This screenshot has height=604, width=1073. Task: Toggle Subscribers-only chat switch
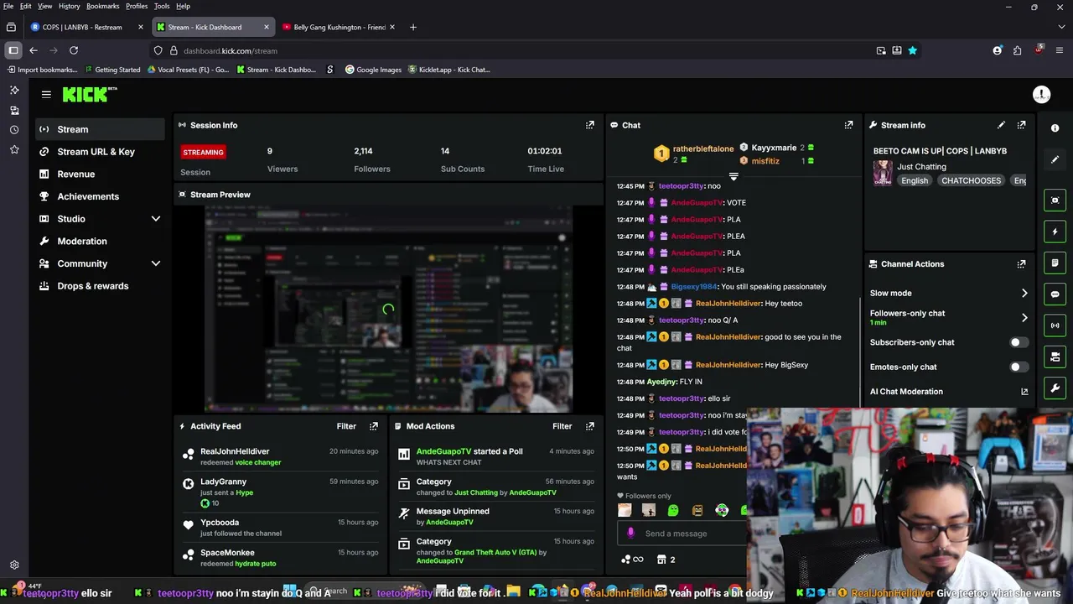(1018, 342)
